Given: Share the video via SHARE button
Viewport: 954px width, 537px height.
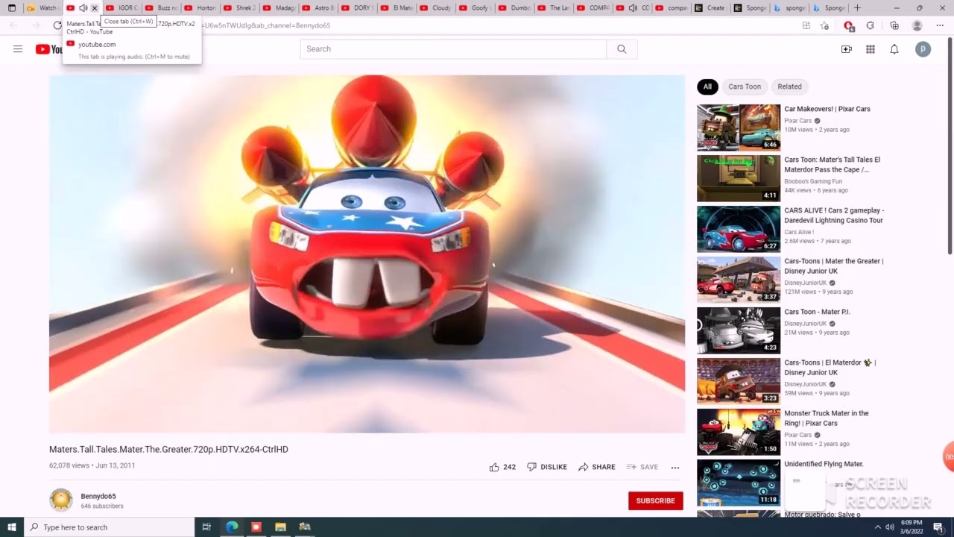Looking at the screenshot, I should tap(597, 467).
